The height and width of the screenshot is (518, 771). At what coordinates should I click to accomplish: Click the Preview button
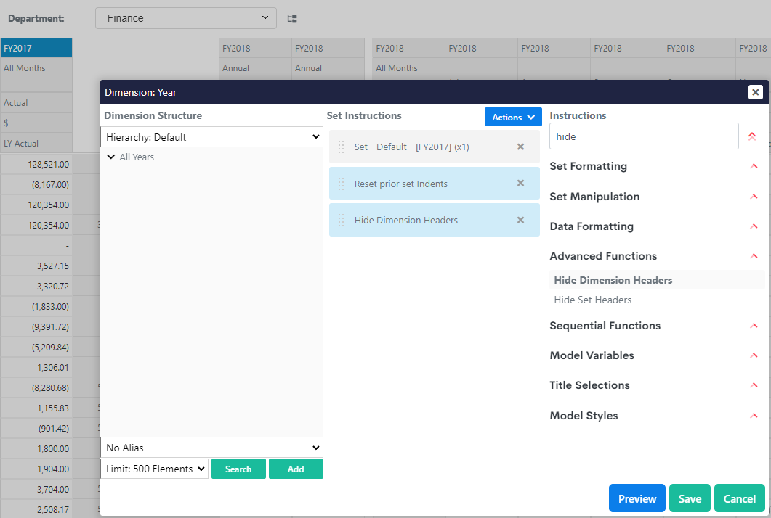637,498
